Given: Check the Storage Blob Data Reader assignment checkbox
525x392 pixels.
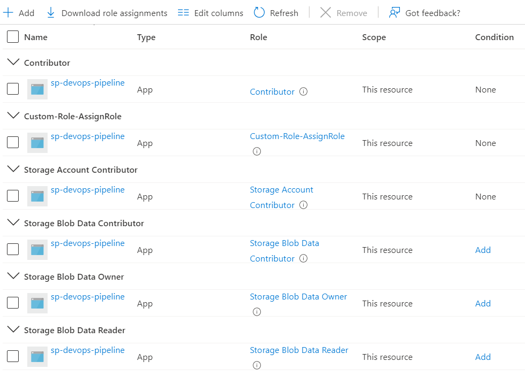Looking at the screenshot, I should [x=13, y=356].
